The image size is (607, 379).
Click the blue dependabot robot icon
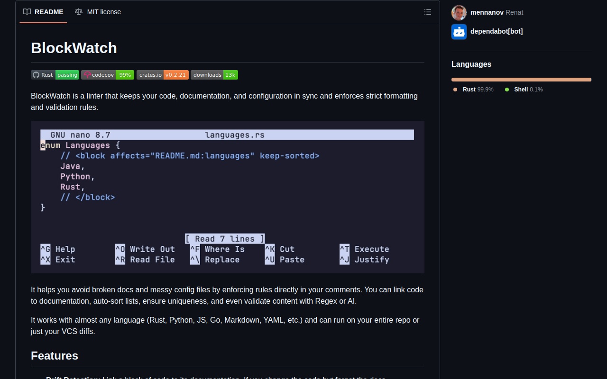pyautogui.click(x=459, y=31)
